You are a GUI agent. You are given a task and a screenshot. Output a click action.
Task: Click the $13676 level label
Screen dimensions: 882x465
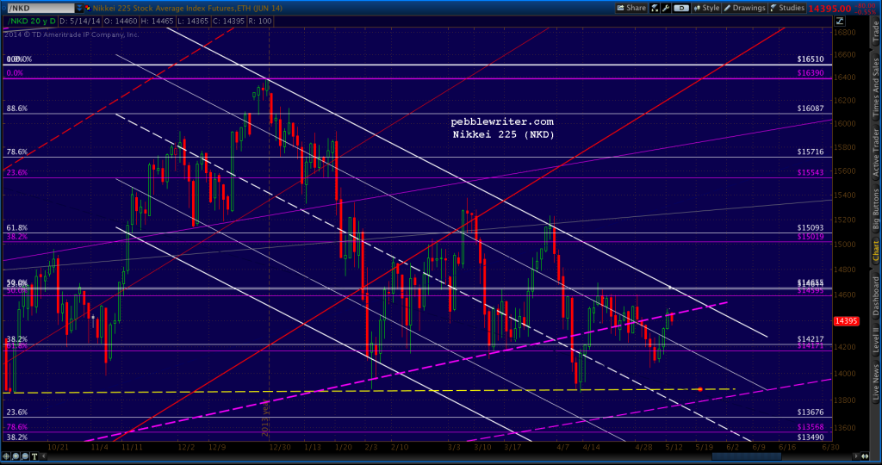pyautogui.click(x=811, y=412)
